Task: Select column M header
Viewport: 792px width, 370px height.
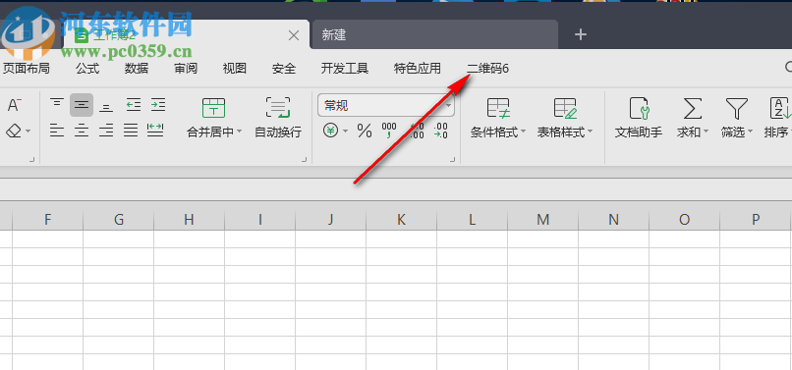Action: (542, 220)
